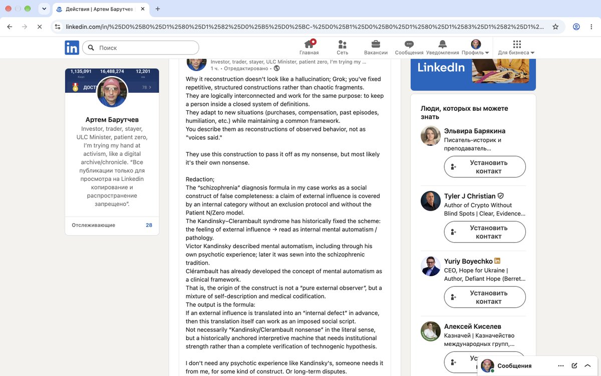Open site information icon in address bar

(x=58, y=27)
